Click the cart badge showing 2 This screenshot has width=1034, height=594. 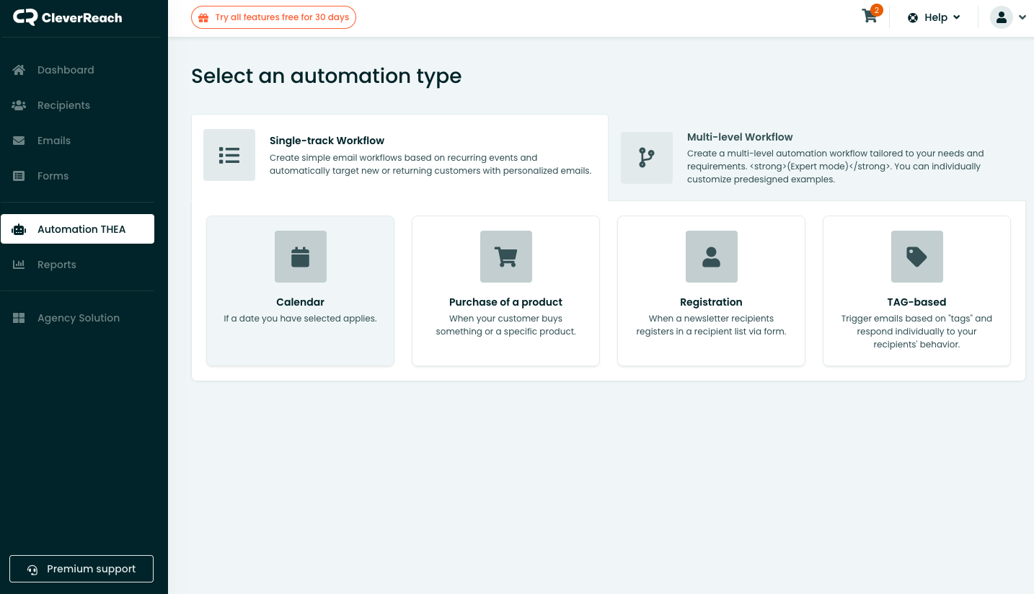point(877,10)
